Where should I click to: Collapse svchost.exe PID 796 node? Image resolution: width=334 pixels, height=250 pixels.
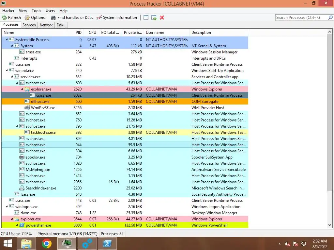pyautogui.click(x=17, y=126)
